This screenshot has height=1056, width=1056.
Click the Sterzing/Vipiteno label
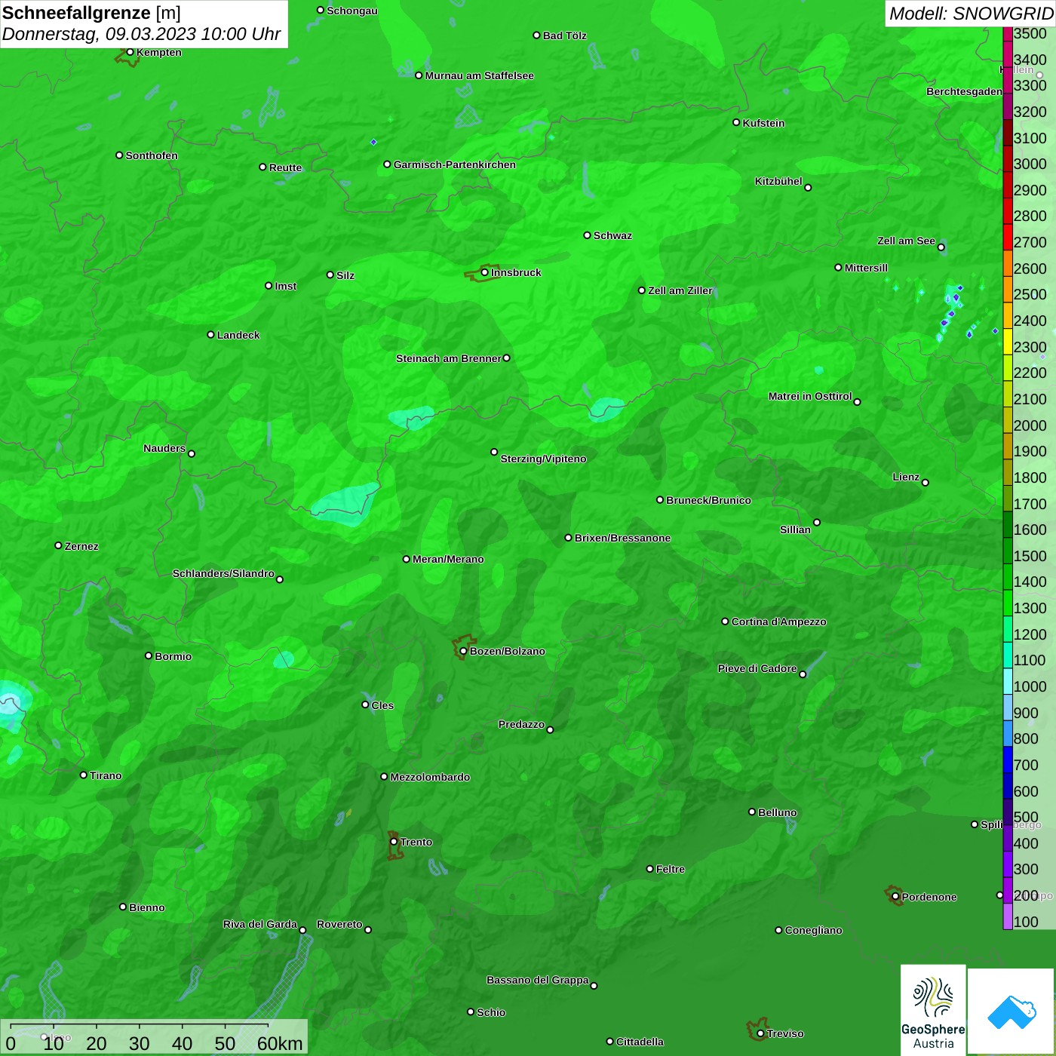click(543, 459)
